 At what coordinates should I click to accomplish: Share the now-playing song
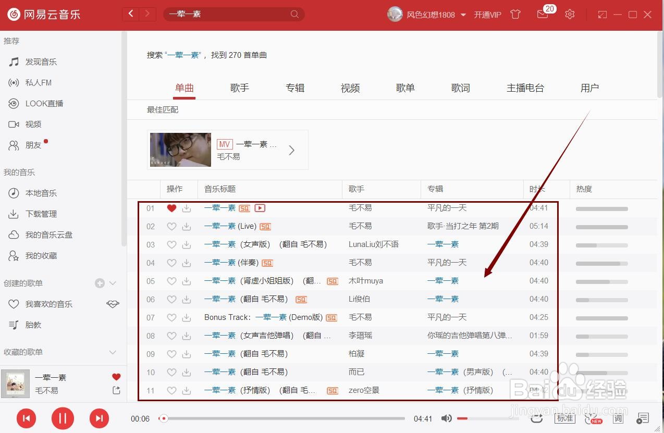[x=116, y=390]
